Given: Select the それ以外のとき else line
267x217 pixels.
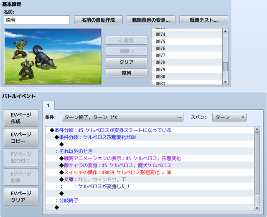Looking at the screenshot, I should click(150, 151).
